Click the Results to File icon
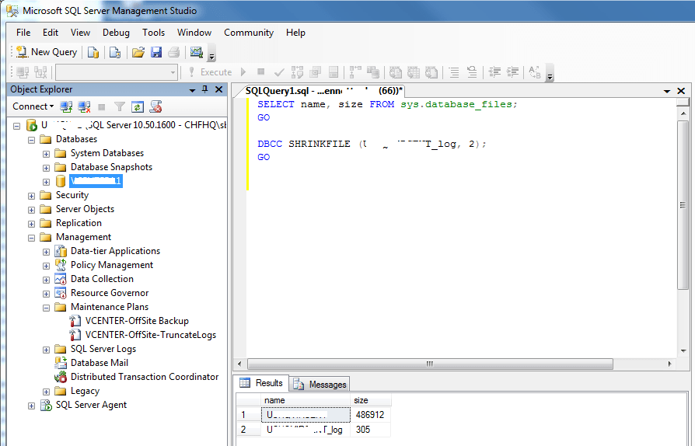The height and width of the screenshot is (446, 695). click(431, 71)
